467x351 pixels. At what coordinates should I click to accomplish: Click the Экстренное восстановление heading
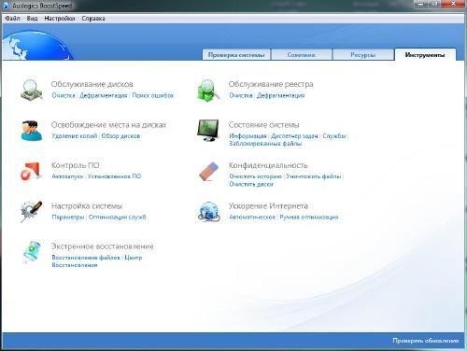(103, 246)
